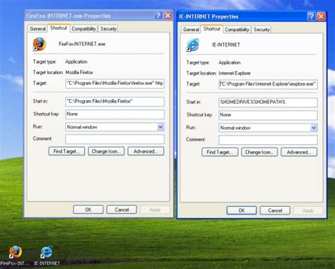Click Help button in FireFox-INTERNET.exe Properties title bar
This screenshot has width=335, height=269.
[158, 16]
